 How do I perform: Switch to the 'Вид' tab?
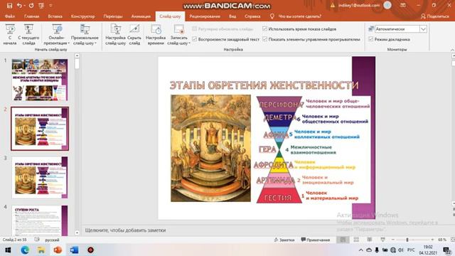pyautogui.click(x=232, y=16)
